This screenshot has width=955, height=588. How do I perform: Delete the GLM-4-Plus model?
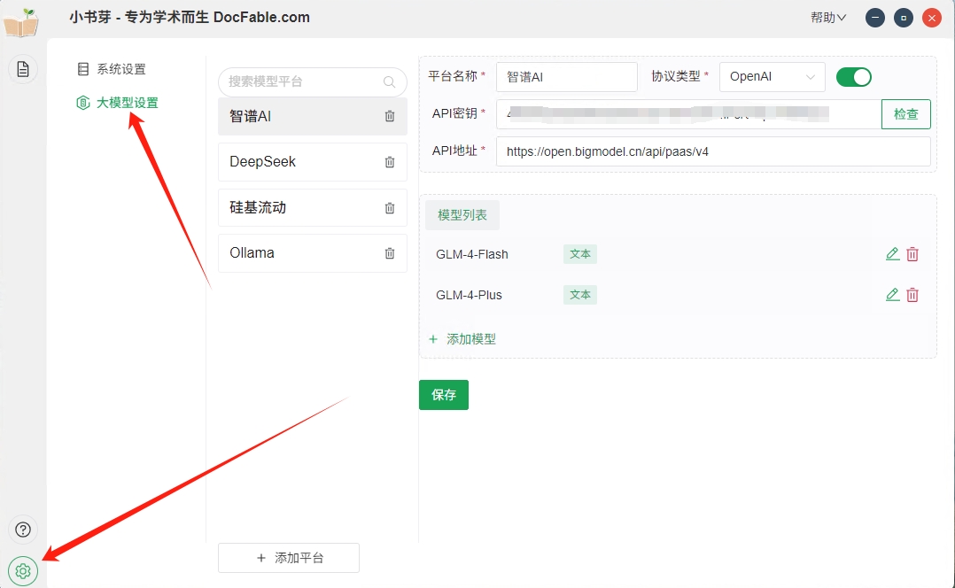[912, 295]
